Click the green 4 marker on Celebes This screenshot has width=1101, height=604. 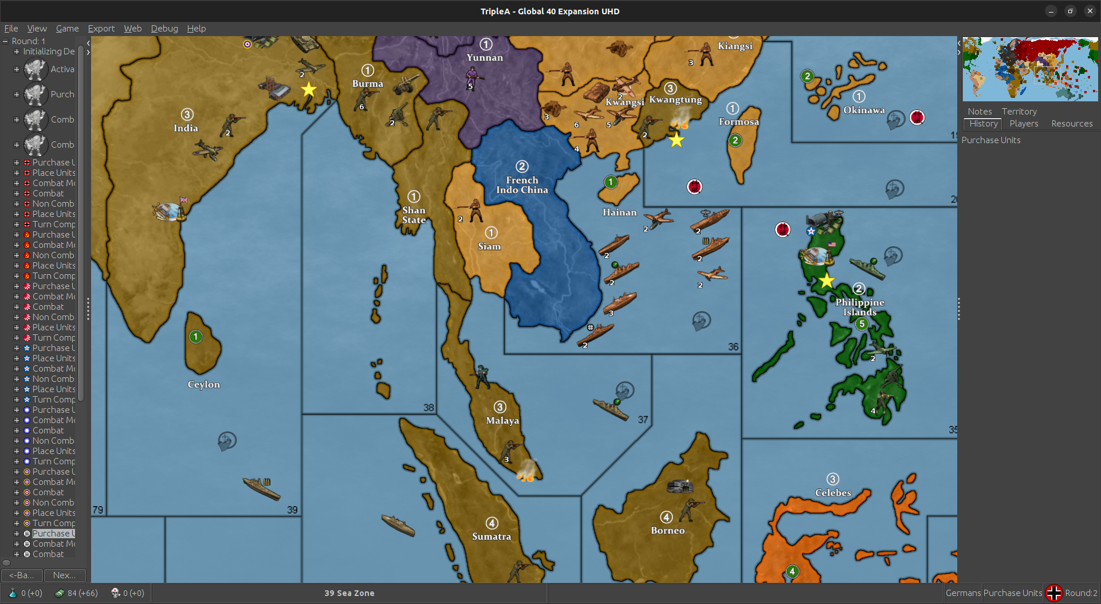click(x=792, y=571)
